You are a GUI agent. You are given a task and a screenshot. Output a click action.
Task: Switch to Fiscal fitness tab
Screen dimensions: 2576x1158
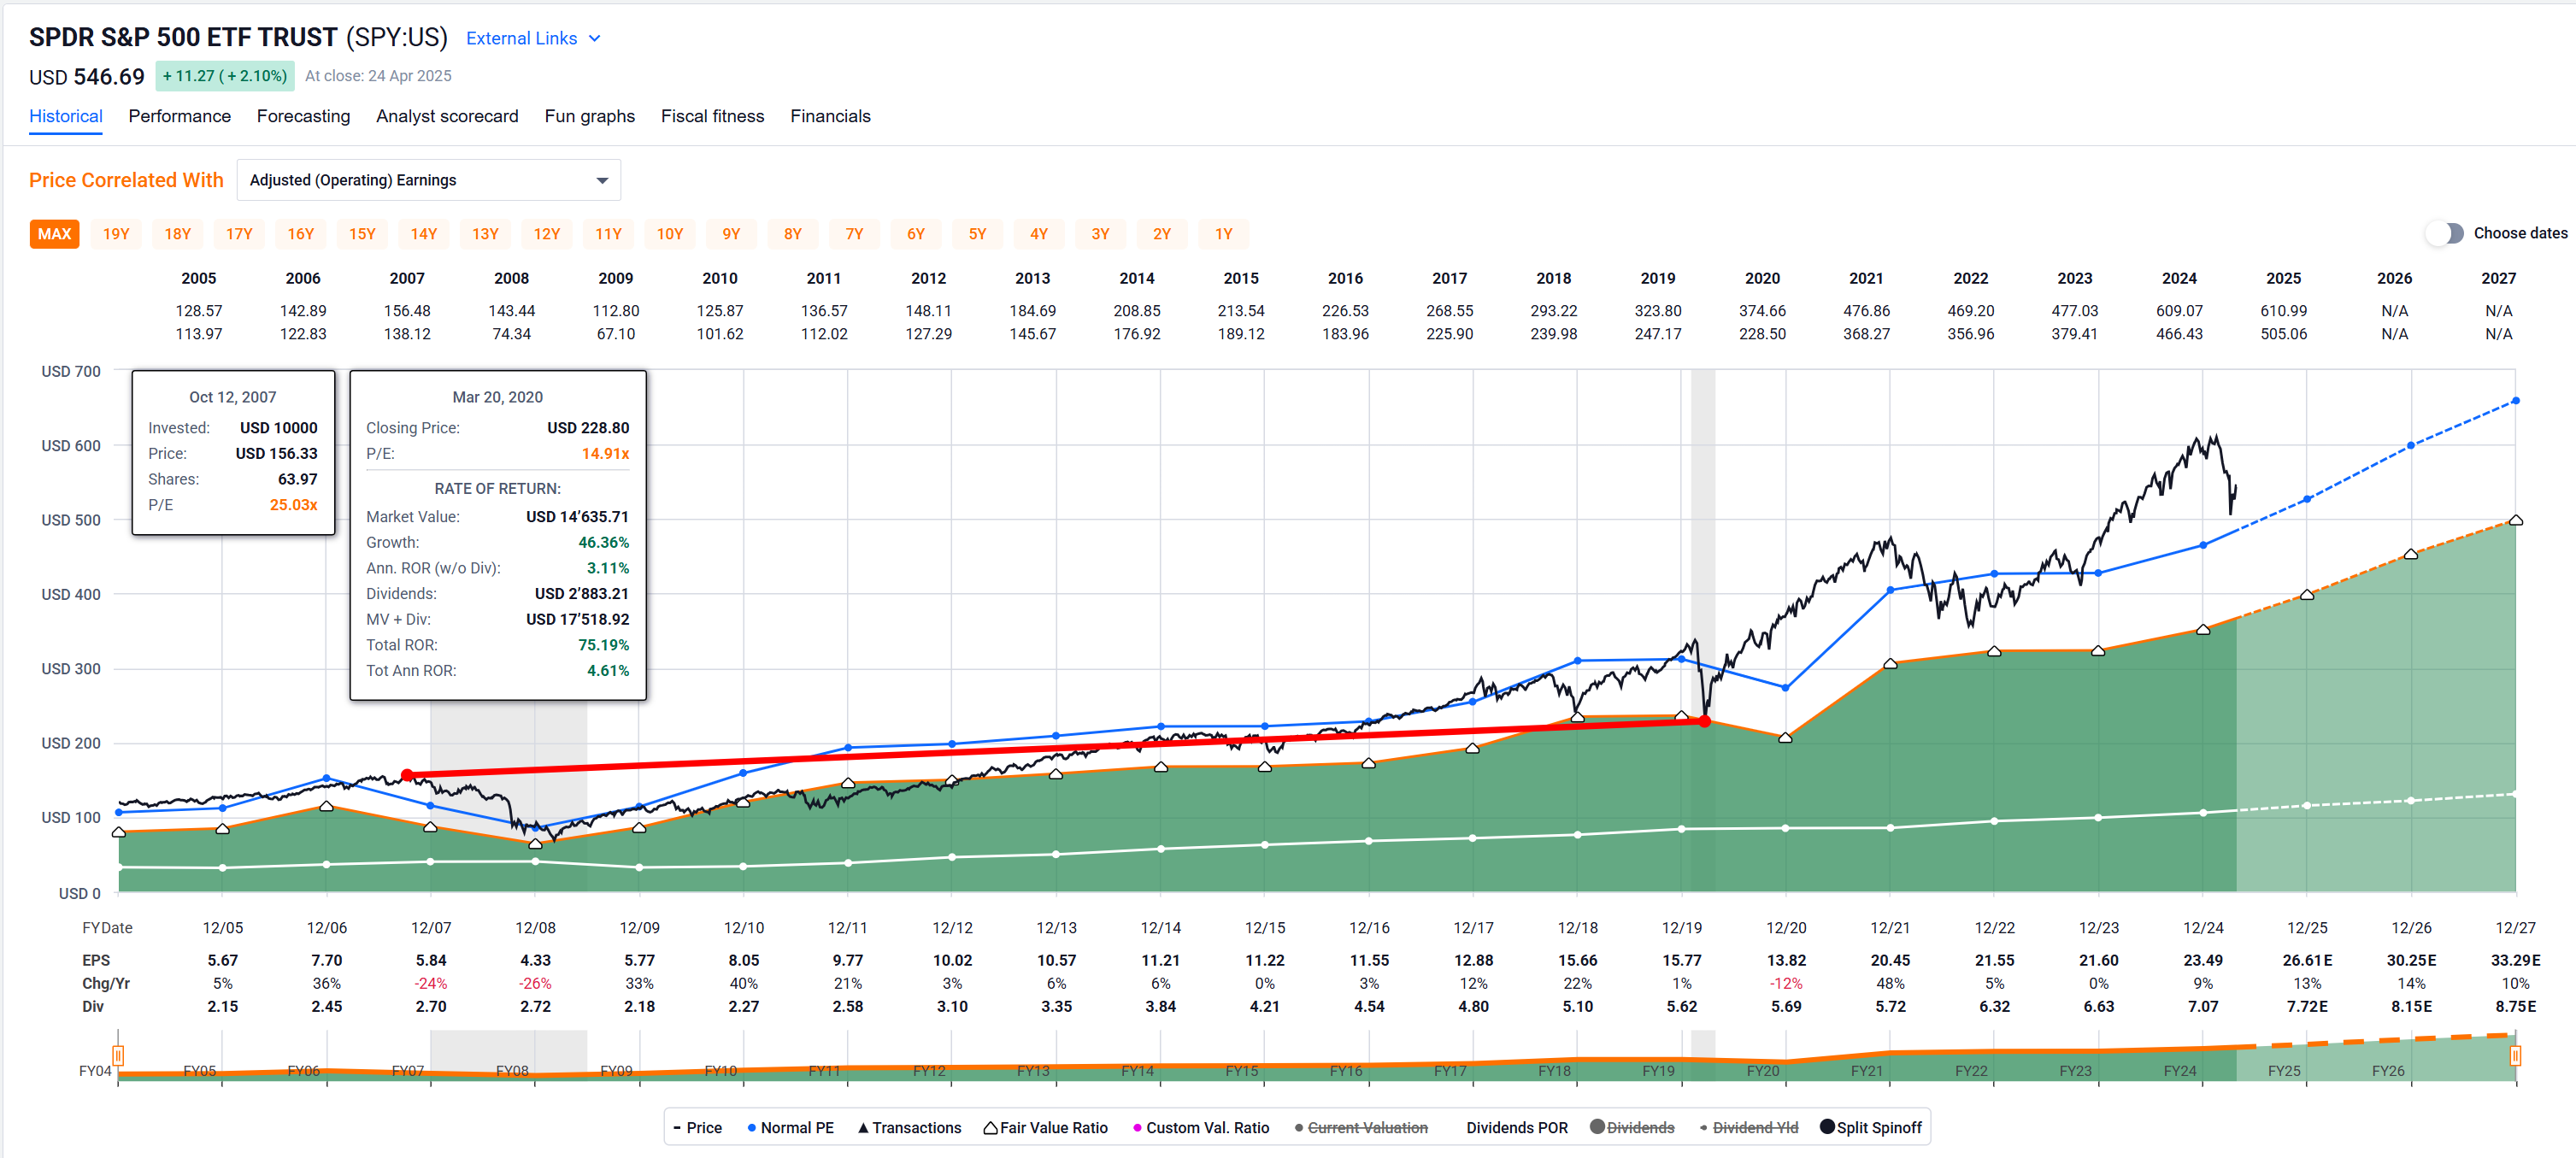[x=712, y=116]
